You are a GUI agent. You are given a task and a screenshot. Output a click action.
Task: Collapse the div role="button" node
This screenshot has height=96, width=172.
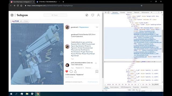point(129,19)
